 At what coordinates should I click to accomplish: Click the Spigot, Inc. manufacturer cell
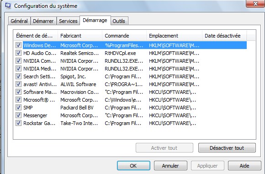point(73,76)
